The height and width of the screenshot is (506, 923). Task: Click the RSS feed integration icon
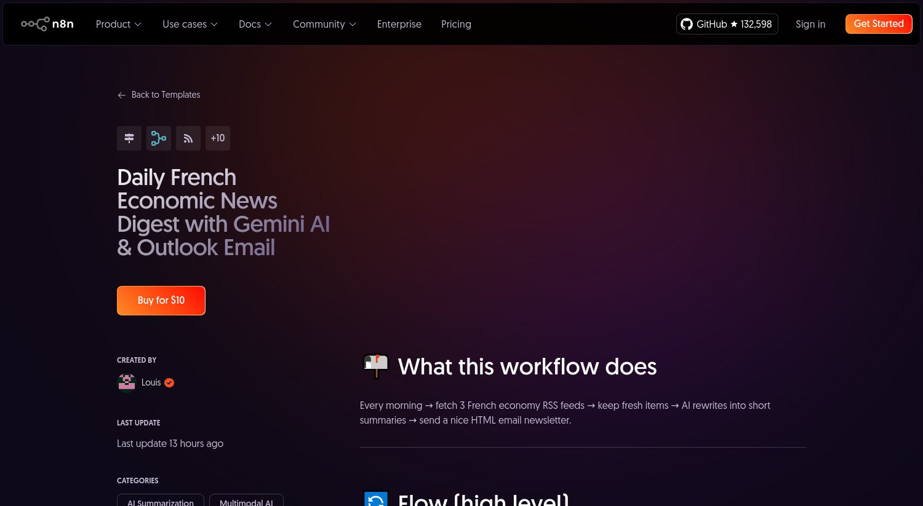pos(188,138)
